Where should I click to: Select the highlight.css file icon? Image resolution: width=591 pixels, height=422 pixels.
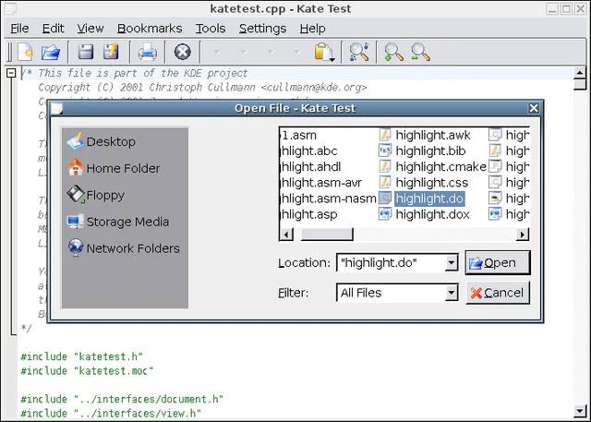click(385, 182)
